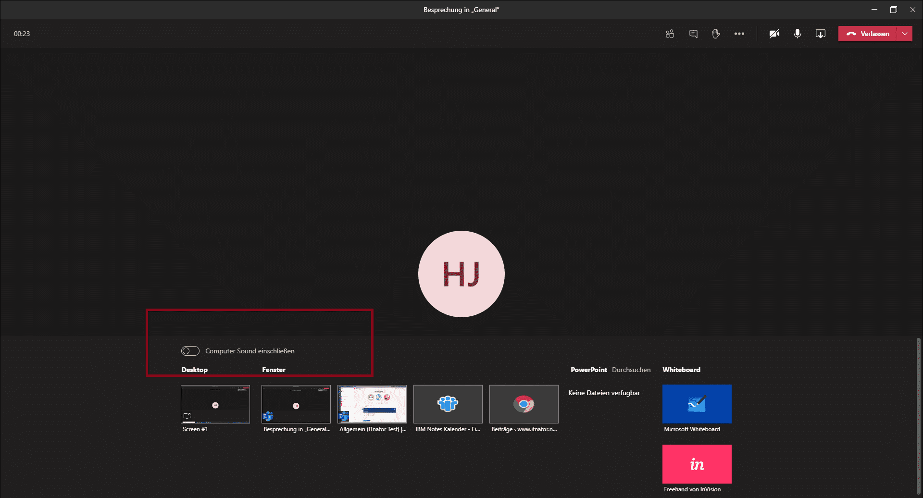Click Durchsuchen to browse PowerPoint files
The width and height of the screenshot is (923, 498).
coord(631,370)
